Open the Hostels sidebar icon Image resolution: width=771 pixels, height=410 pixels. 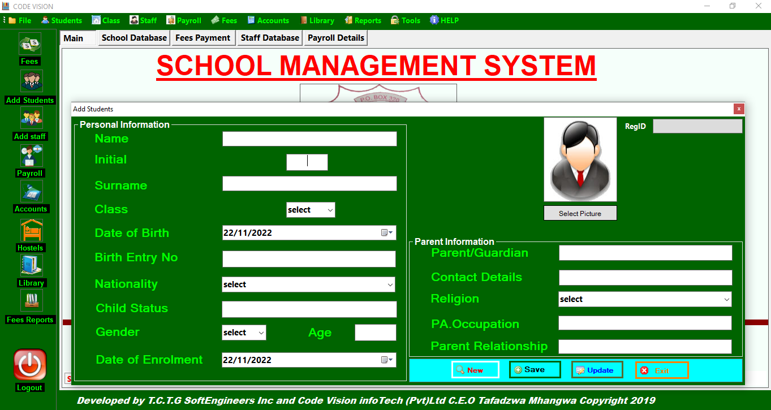point(31,230)
